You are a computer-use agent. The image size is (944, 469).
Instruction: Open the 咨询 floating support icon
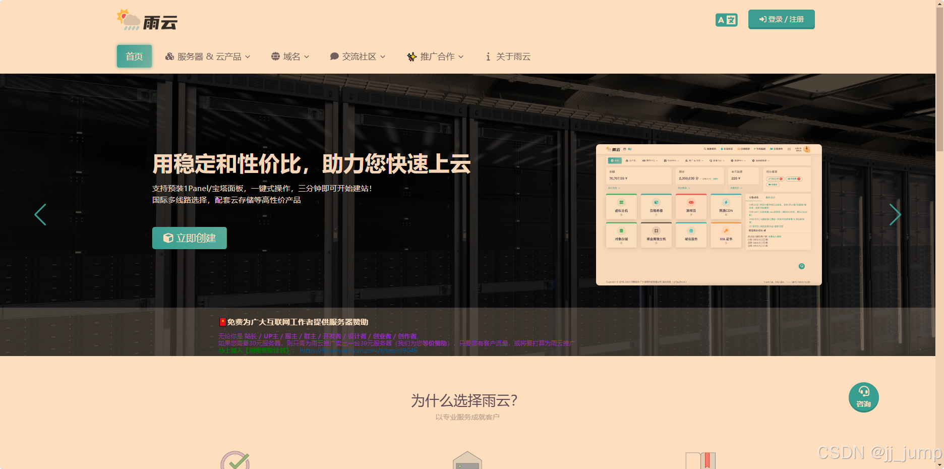(864, 397)
